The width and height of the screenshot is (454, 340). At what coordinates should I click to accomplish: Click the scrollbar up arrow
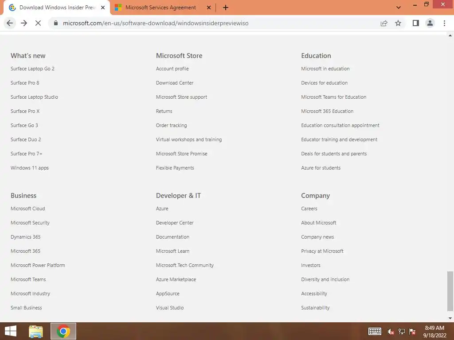[x=450, y=35]
